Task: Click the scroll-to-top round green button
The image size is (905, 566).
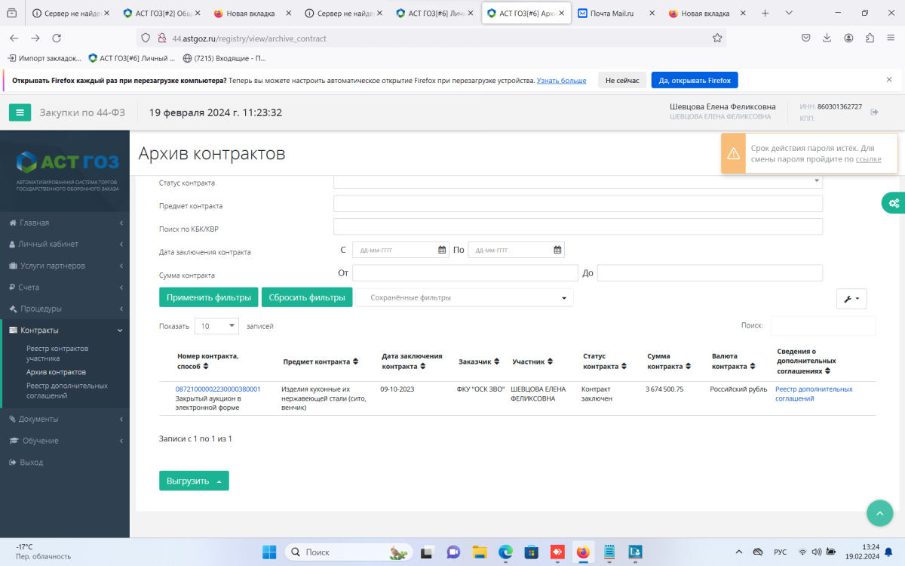Action: click(x=879, y=512)
